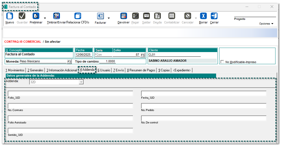Click the Devolver icon
This screenshot has height=146, width=281.
point(123,16)
